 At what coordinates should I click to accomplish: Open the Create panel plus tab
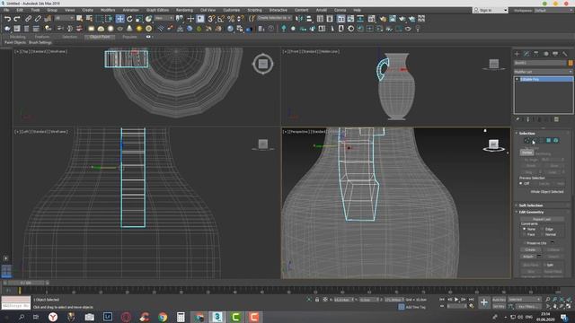[517, 54]
